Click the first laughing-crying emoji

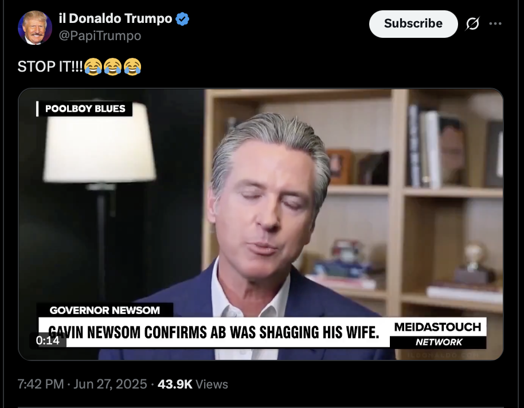(93, 66)
